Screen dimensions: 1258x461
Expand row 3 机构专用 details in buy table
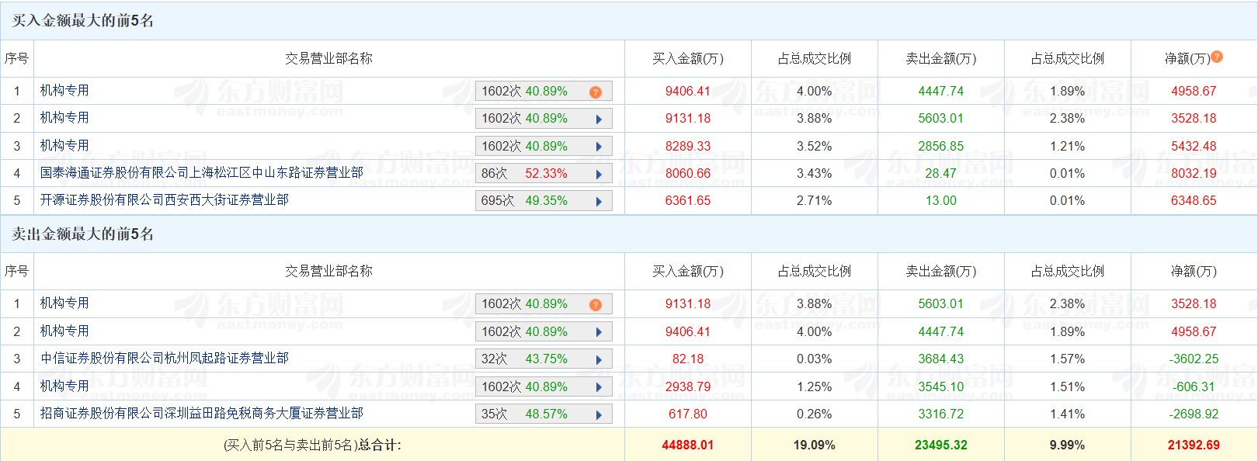point(599,147)
